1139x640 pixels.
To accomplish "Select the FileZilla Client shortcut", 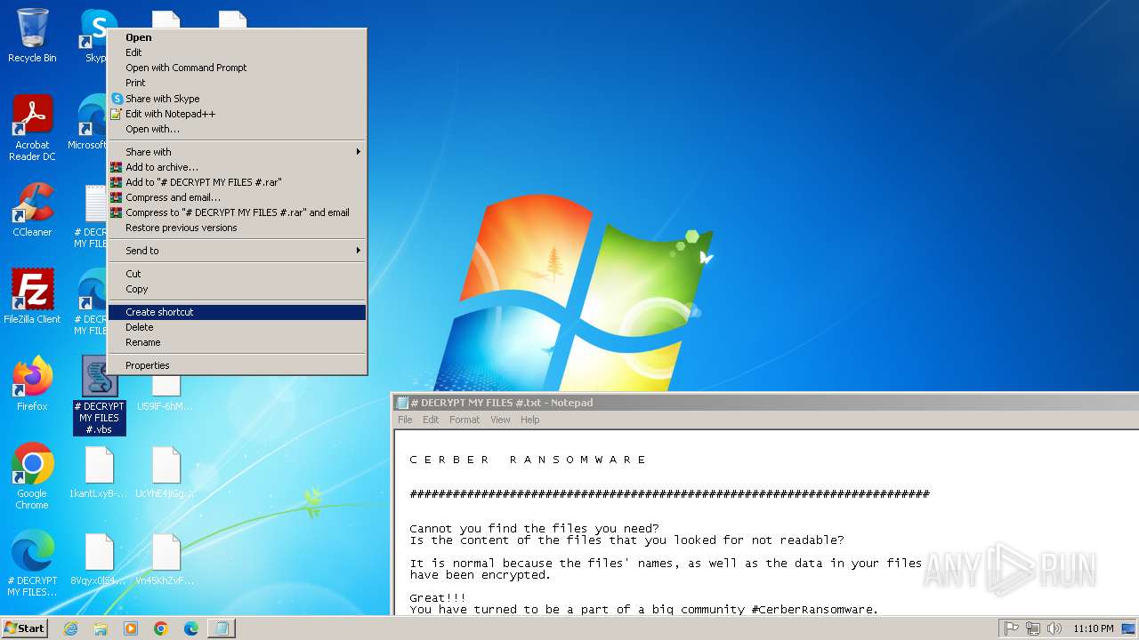I will pos(32,297).
